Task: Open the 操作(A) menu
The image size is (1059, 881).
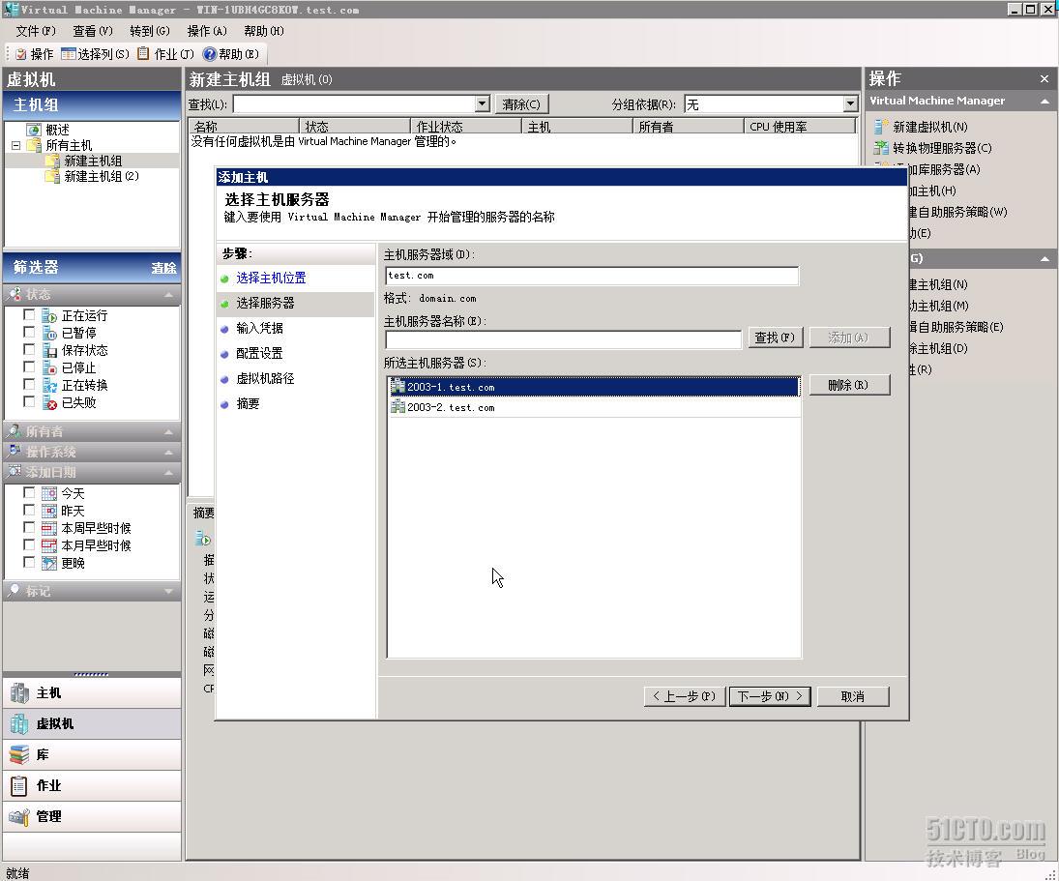Action: point(207,31)
